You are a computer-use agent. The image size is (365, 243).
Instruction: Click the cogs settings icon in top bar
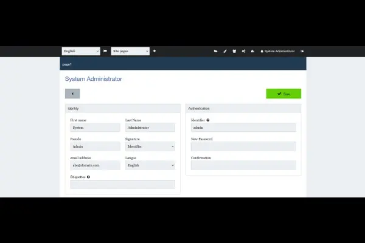pyautogui.click(x=243, y=51)
